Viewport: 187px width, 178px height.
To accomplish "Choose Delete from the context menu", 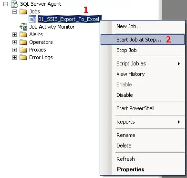I will click(143, 146).
